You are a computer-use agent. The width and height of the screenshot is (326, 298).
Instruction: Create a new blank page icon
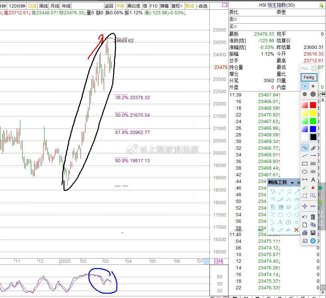pos(305,225)
